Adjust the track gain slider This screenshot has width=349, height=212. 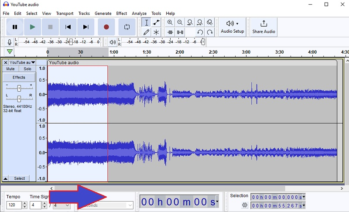click(19, 88)
